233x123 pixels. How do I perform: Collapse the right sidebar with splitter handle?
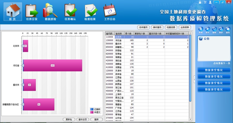(x=194, y=79)
